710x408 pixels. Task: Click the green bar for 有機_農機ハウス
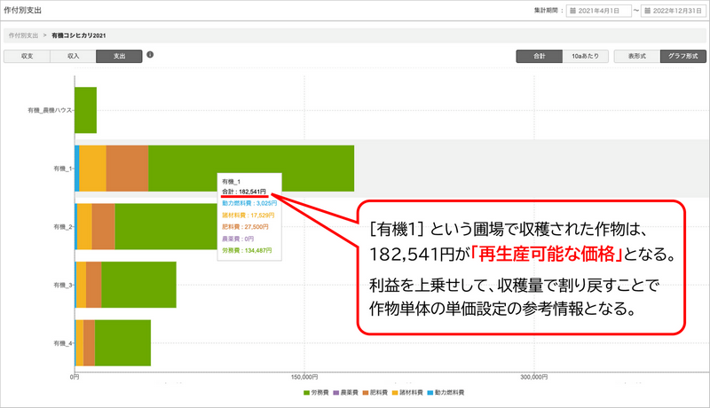click(x=85, y=110)
